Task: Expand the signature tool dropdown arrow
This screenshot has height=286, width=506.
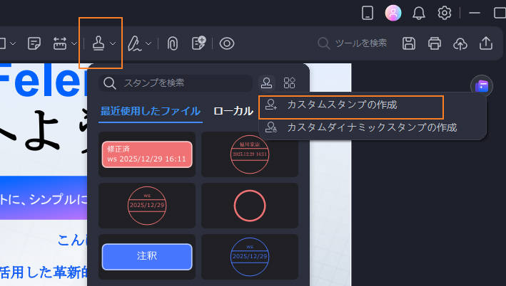Action: [148, 43]
